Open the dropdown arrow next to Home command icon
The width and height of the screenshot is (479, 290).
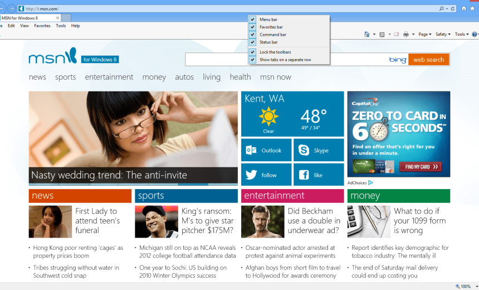374,35
